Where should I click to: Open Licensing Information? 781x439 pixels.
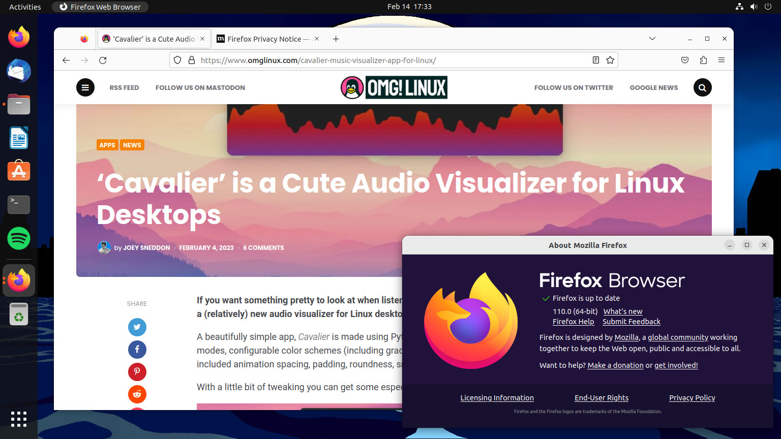497,398
